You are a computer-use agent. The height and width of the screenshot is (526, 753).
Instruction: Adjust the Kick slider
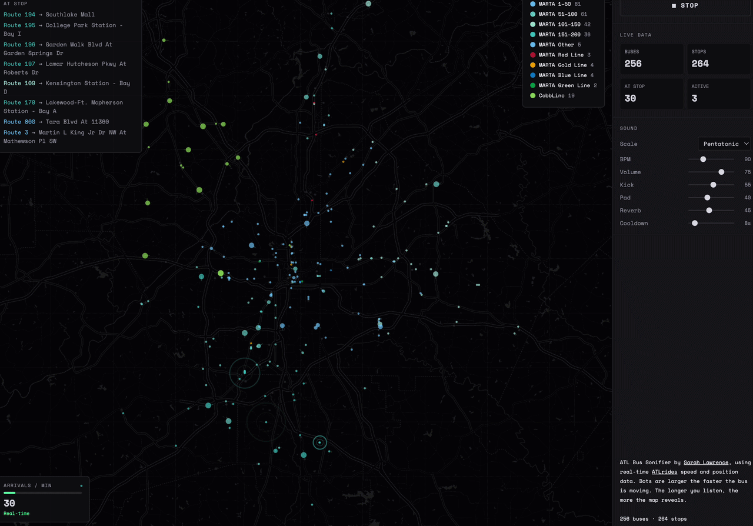711,185
